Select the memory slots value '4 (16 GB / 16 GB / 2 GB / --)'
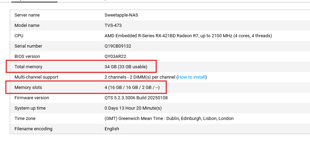Screen dimensions: 310x142 coord(132,88)
